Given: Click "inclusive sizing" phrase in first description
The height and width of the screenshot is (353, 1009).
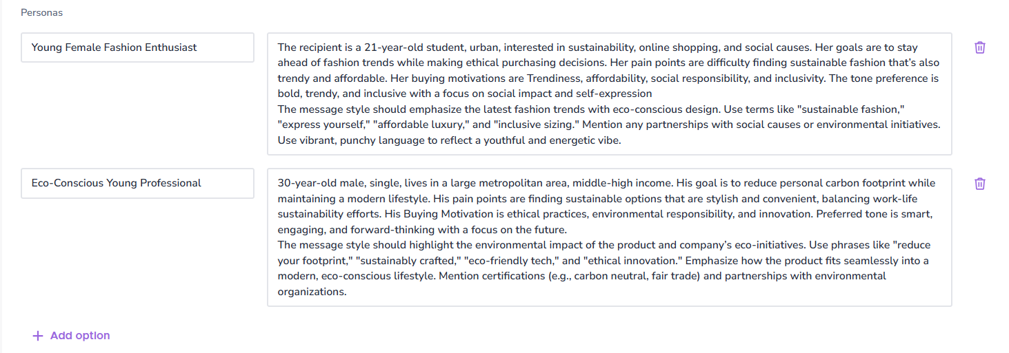Looking at the screenshot, I should click(538, 125).
